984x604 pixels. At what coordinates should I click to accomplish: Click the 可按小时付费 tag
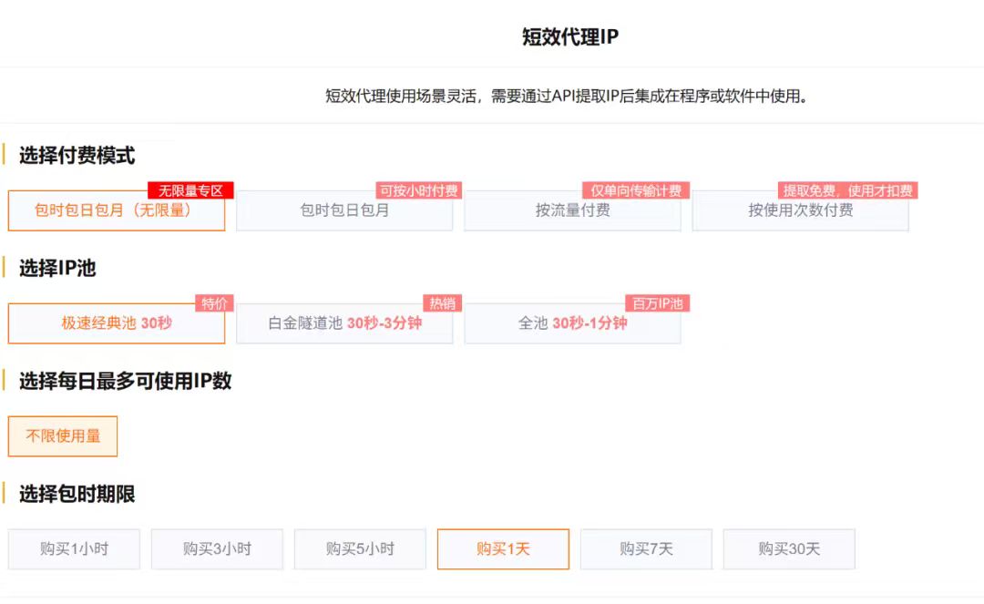click(419, 190)
